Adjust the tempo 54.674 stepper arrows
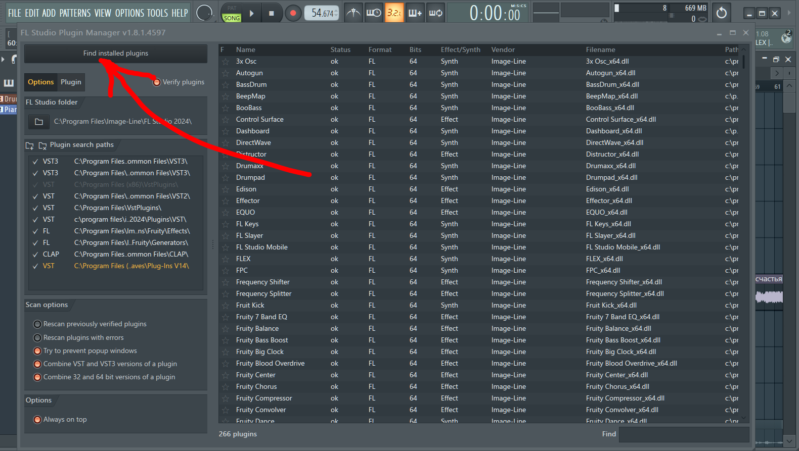799x451 pixels. [336, 13]
